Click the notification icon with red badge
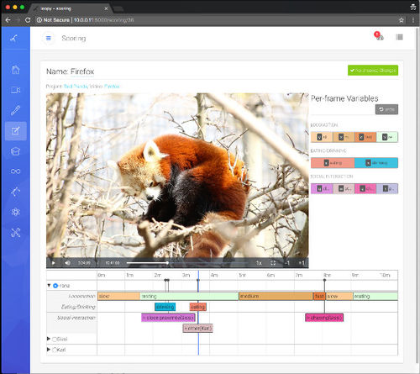Viewport: 420px width, 374px height. 379,36
